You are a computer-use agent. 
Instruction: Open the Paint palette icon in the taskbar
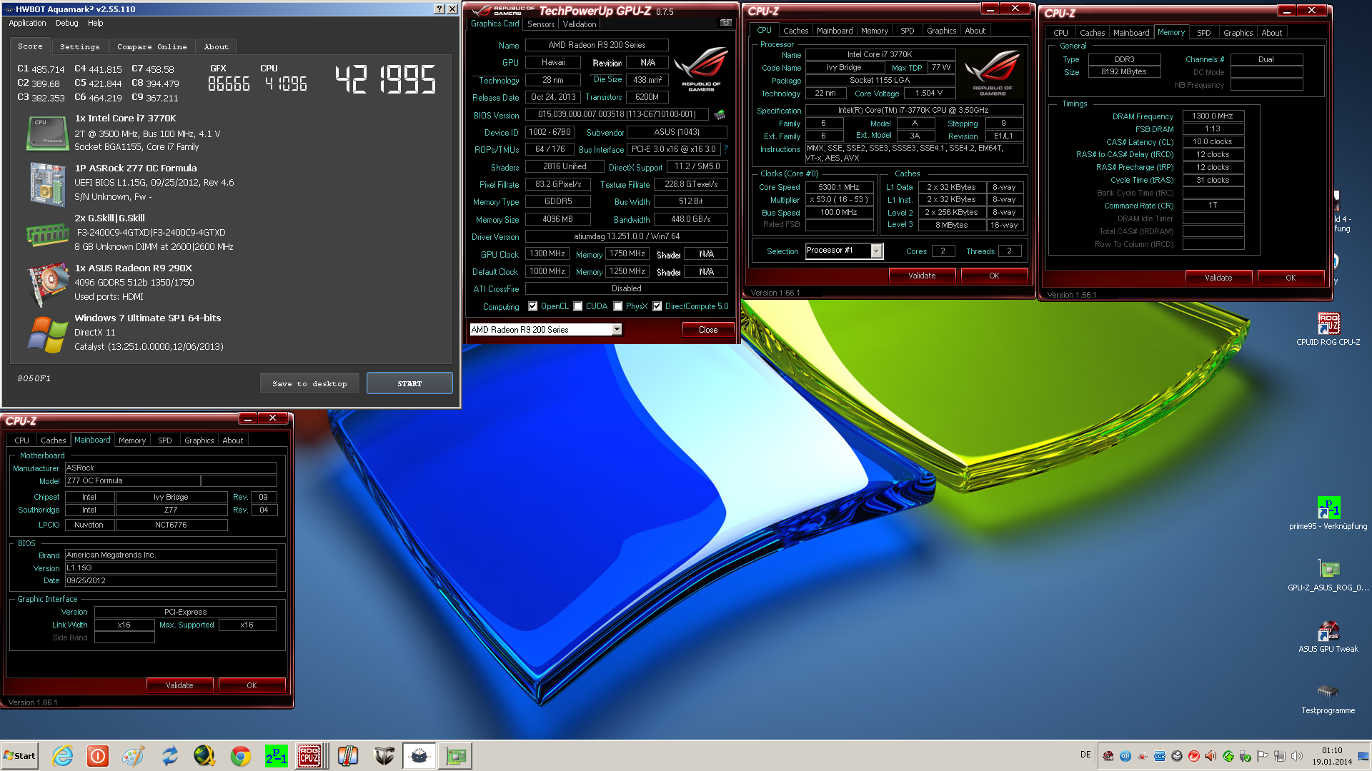(133, 756)
